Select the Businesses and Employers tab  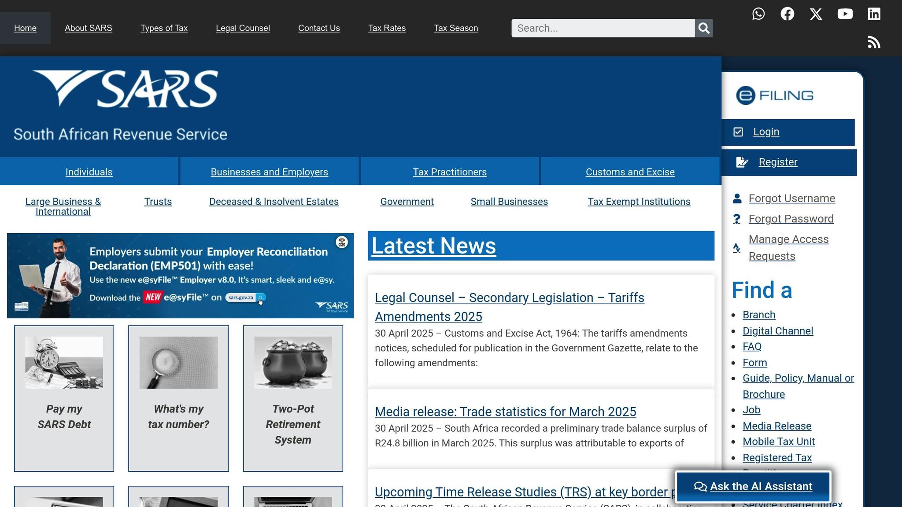click(269, 172)
